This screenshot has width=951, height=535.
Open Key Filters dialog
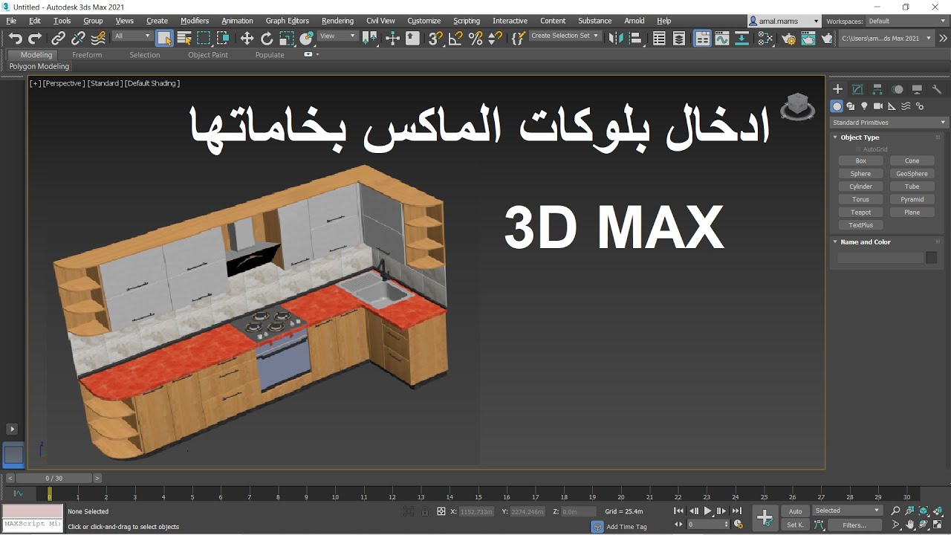(x=854, y=525)
